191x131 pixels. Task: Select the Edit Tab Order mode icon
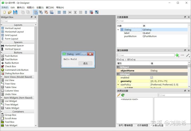click(x=51, y=12)
